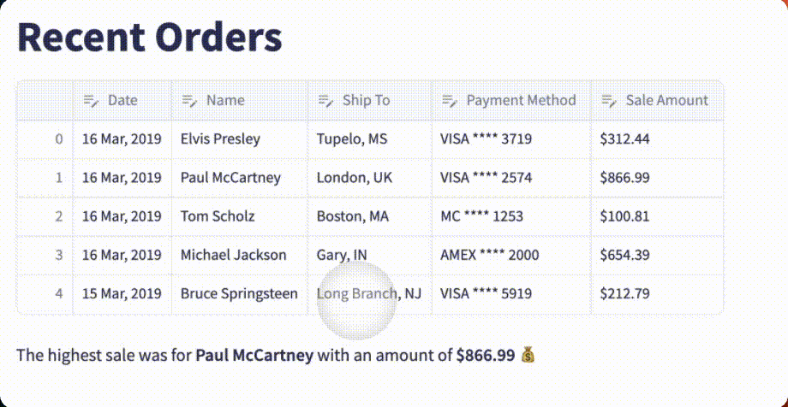Click the edit icon beside Sale Amount header
Viewport: 788px width, 407px height.
coord(609,100)
